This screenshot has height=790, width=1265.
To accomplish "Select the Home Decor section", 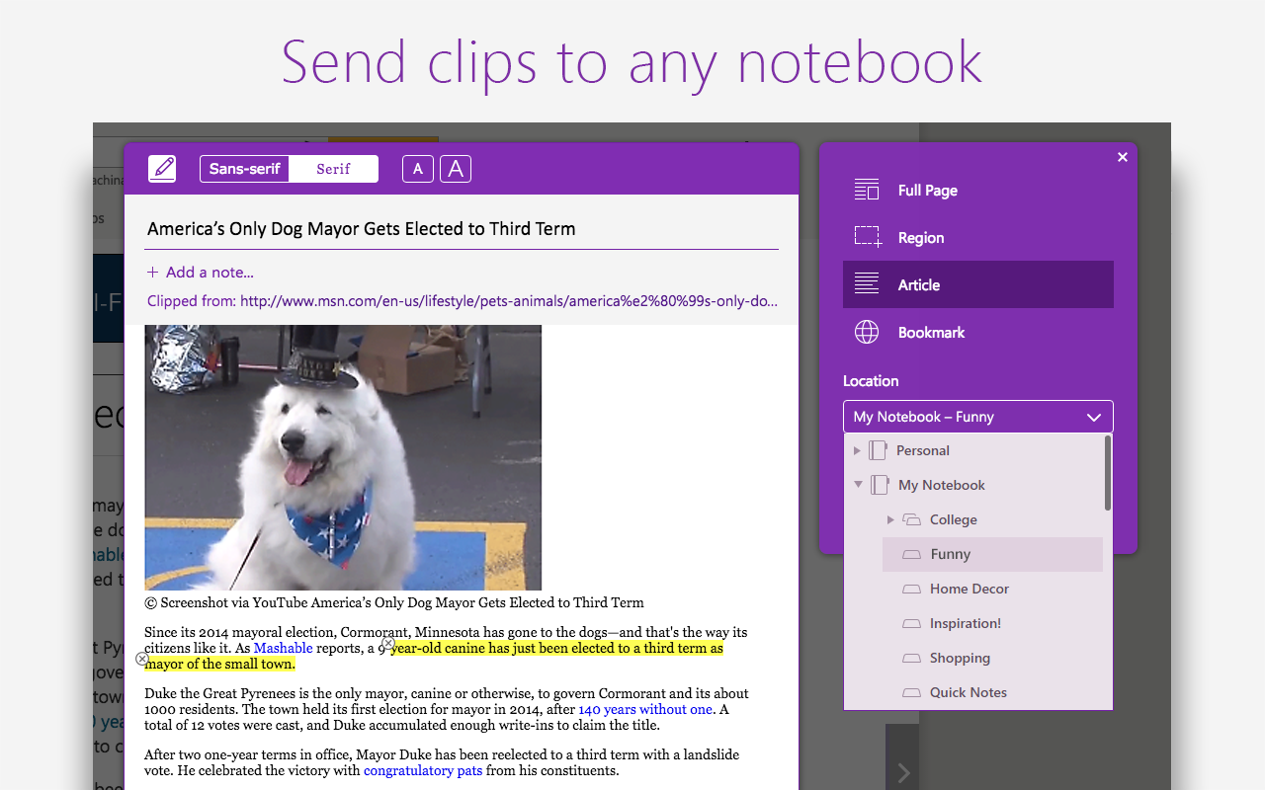I will click(x=969, y=589).
